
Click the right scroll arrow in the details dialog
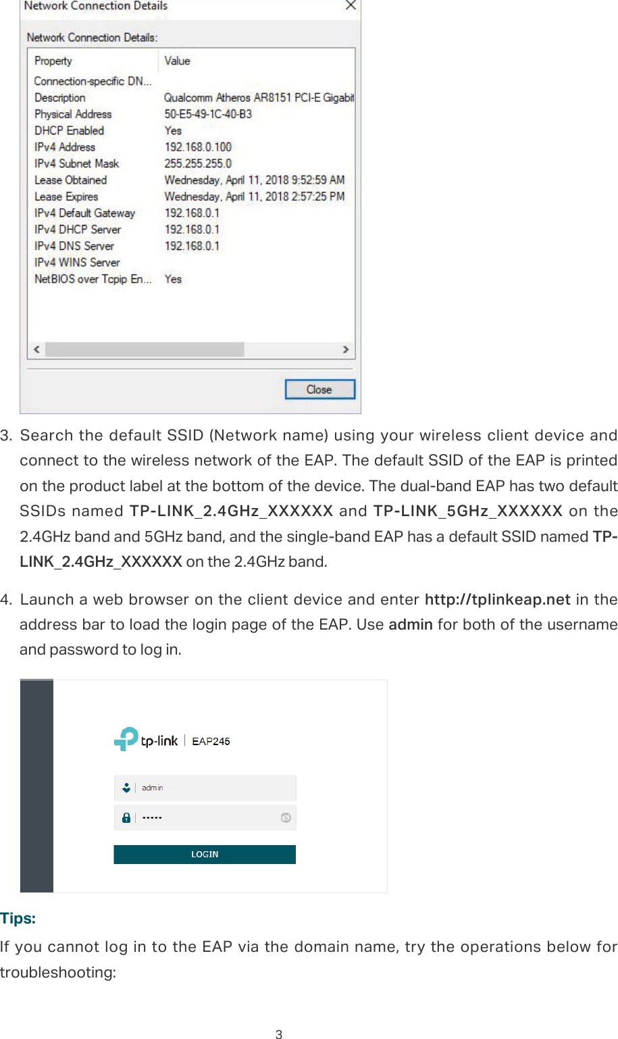click(345, 349)
